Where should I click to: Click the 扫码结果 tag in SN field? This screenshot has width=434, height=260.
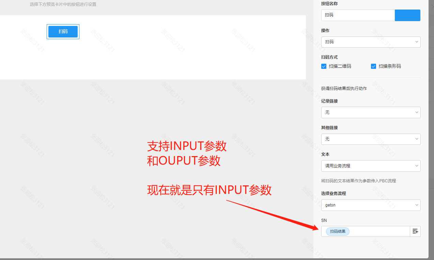[x=338, y=232]
